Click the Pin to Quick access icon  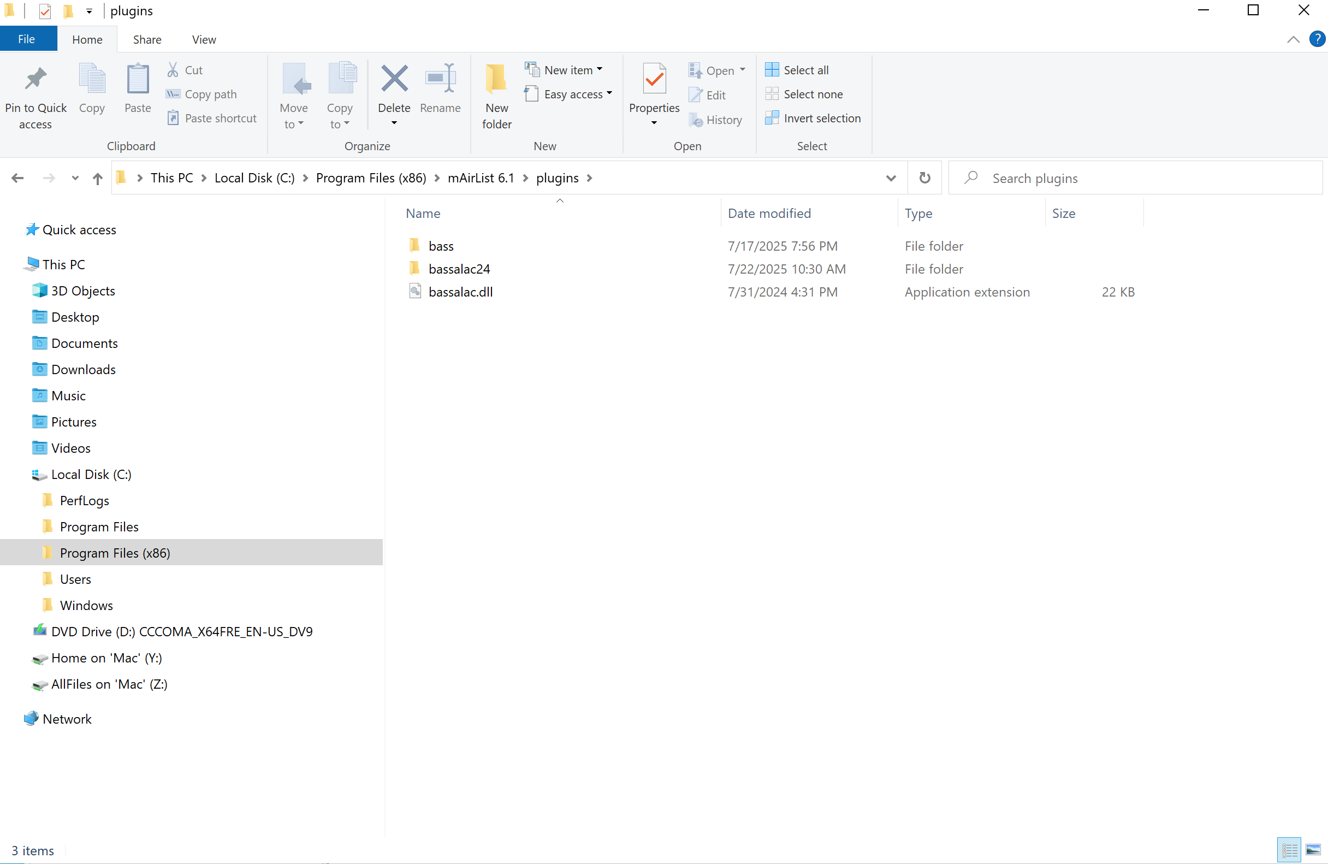coord(35,79)
